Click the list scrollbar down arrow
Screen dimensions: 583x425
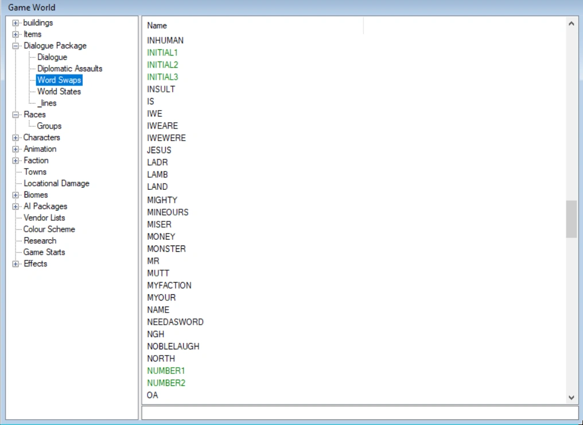[572, 397]
